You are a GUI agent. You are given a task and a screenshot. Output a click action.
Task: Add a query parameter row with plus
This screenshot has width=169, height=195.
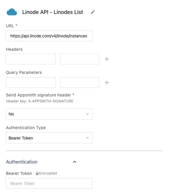[107, 82]
